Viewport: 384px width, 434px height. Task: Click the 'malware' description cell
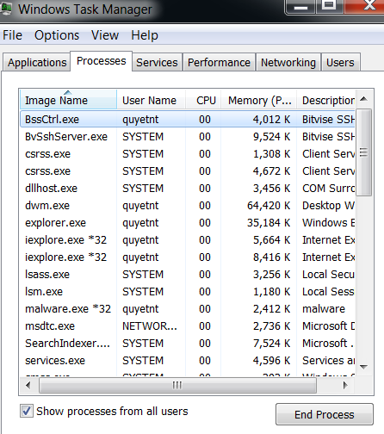pos(324,309)
